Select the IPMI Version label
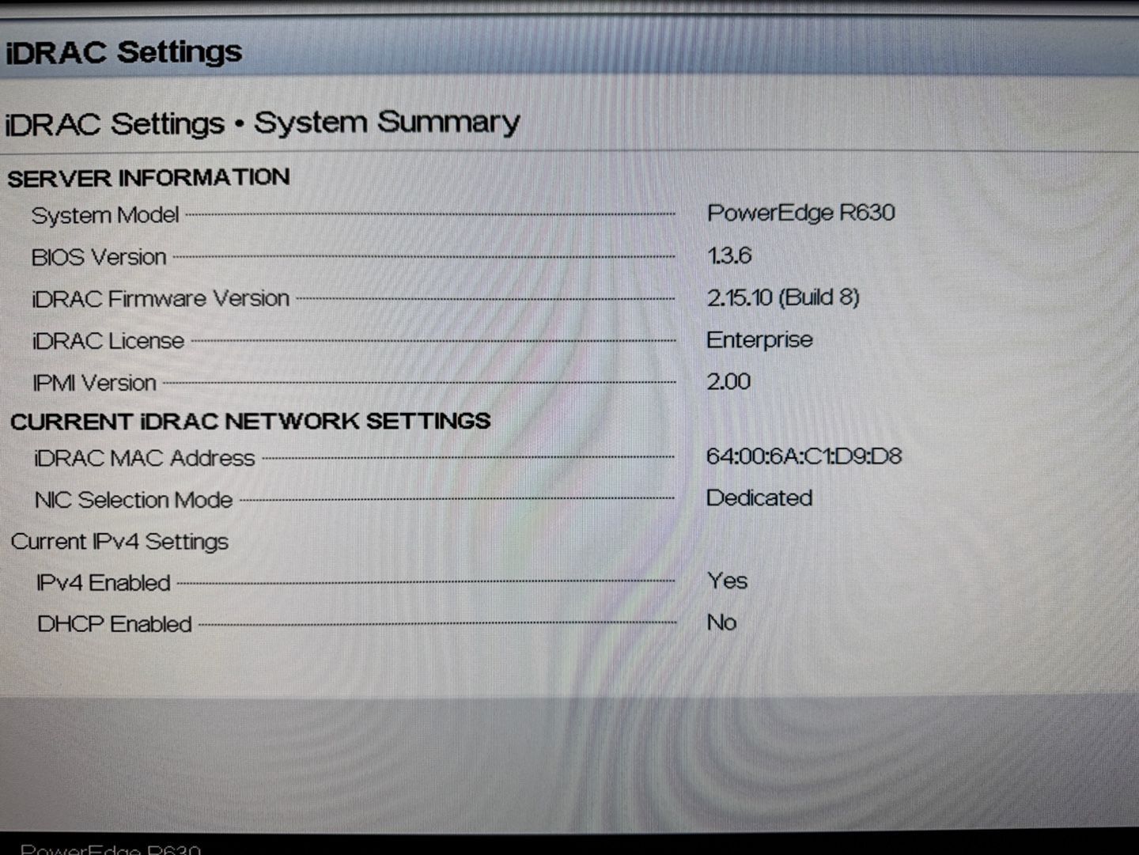 [x=94, y=383]
